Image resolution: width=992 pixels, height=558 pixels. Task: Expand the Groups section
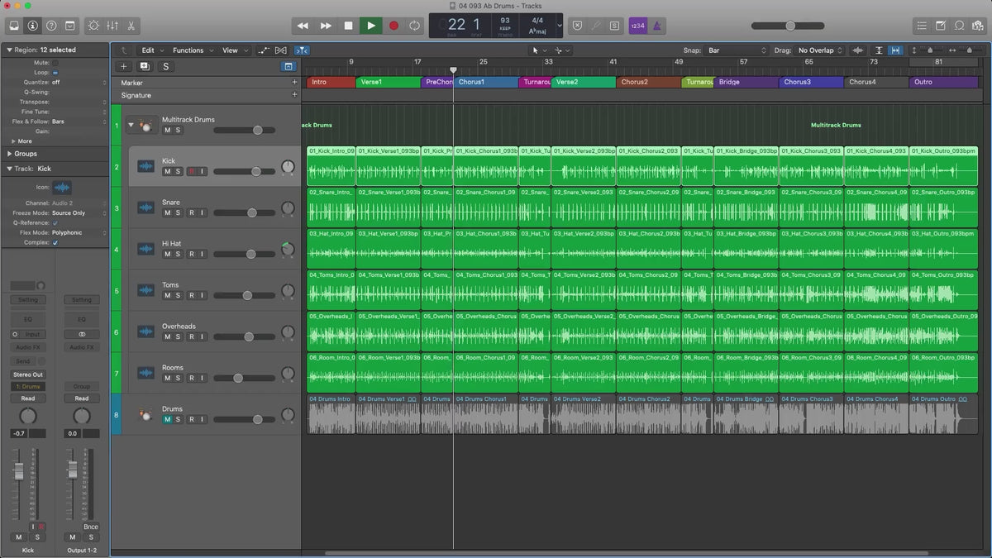pos(9,154)
